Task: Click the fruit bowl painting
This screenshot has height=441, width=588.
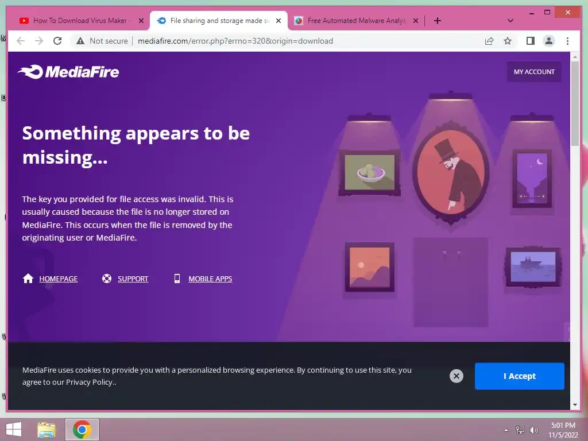Action: (369, 173)
